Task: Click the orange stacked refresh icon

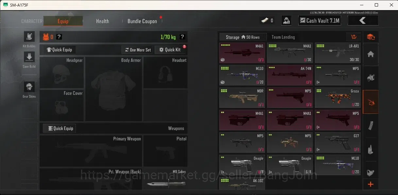Action: [371, 37]
